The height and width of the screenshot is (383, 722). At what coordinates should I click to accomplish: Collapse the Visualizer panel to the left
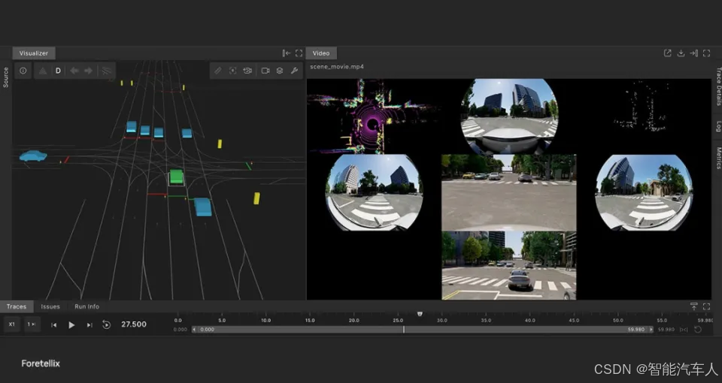click(x=287, y=53)
